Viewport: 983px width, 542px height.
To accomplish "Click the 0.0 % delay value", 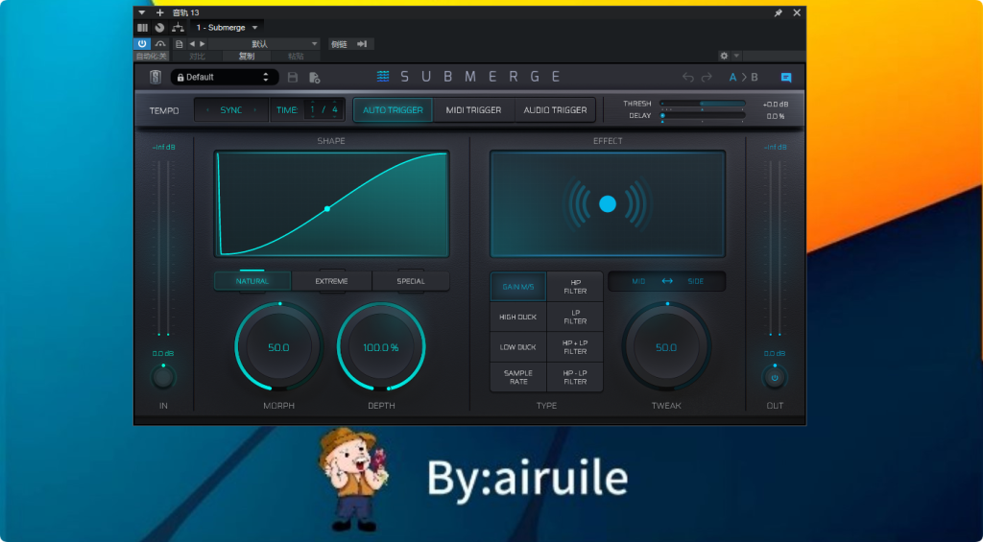I will pos(776,116).
